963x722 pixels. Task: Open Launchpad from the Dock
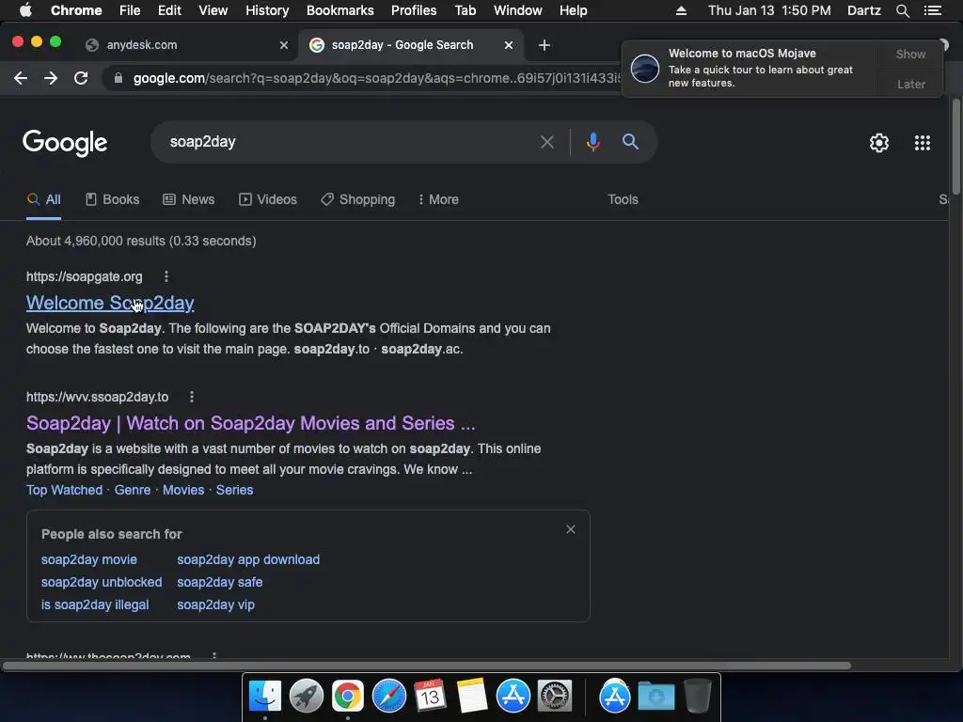click(307, 697)
